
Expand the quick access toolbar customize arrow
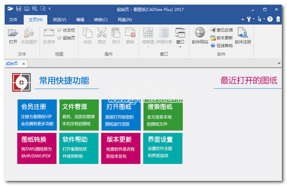[x=50, y=8]
